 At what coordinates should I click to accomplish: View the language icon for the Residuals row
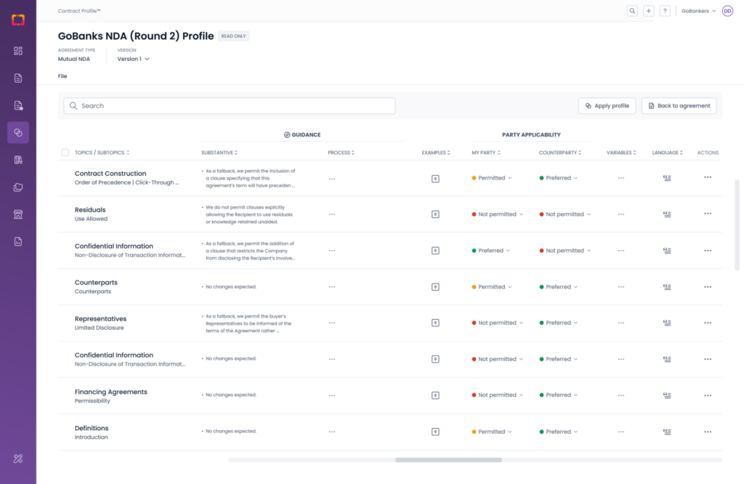pyautogui.click(x=667, y=214)
